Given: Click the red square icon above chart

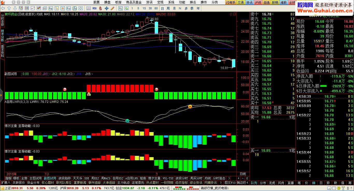Looking at the screenshot, I should click(234, 14).
